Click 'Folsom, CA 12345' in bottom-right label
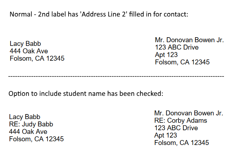The height and width of the screenshot is (152, 232). click(x=181, y=143)
